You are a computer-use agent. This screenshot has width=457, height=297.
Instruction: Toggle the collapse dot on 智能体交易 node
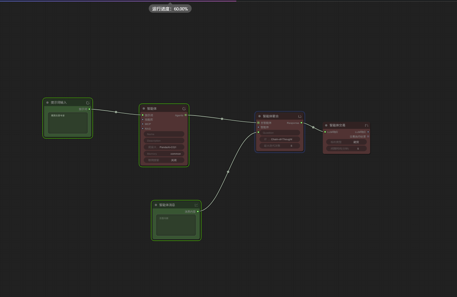coord(326,125)
